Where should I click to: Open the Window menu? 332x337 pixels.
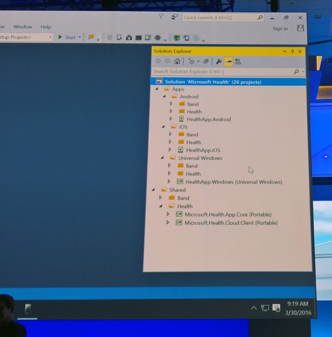pyautogui.click(x=23, y=27)
